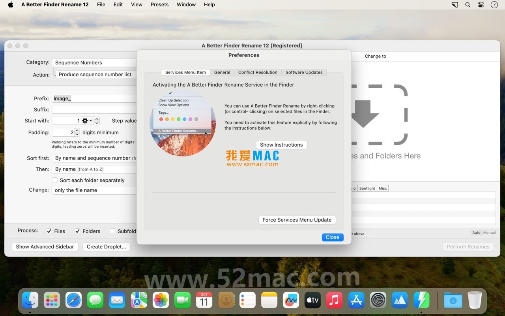Open the Category dropdown showing Sequence Numbers
Viewport: 505px width, 316px height.
coord(94,62)
